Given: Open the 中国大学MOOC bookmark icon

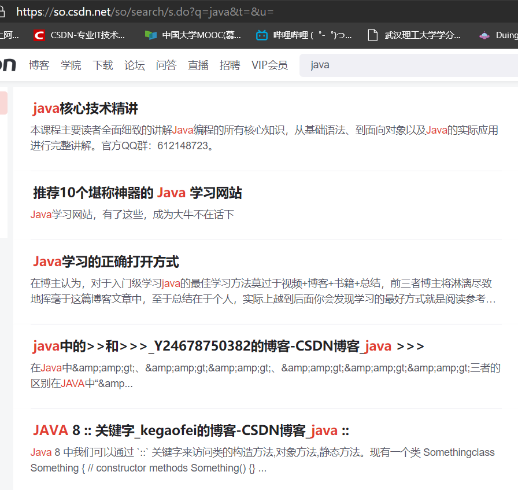Looking at the screenshot, I should pos(151,35).
